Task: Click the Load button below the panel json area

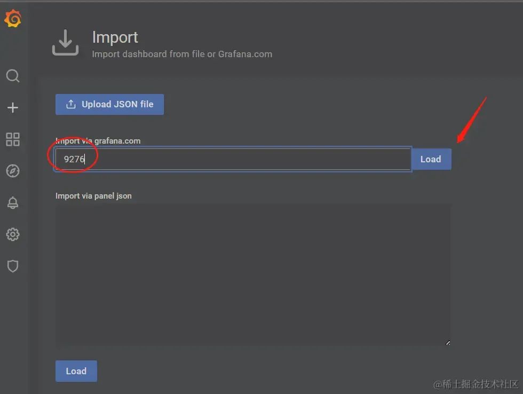Action: tap(76, 371)
